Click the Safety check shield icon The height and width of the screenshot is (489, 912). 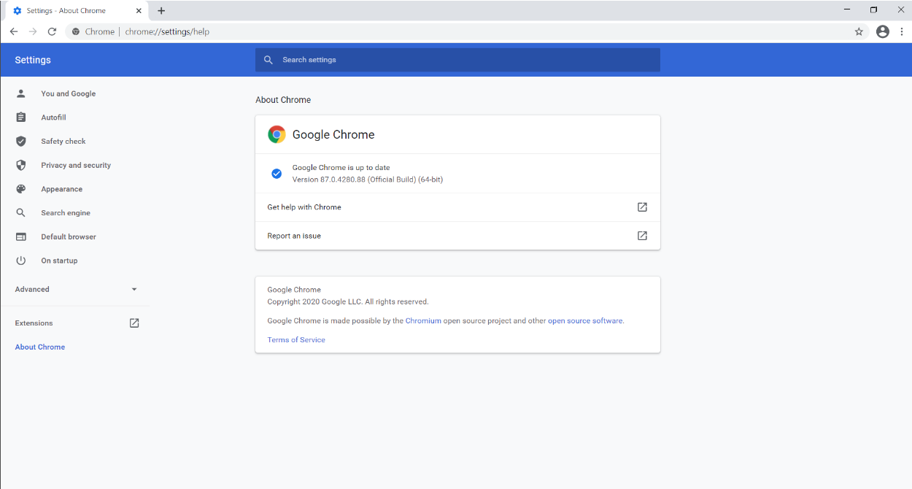tap(21, 141)
